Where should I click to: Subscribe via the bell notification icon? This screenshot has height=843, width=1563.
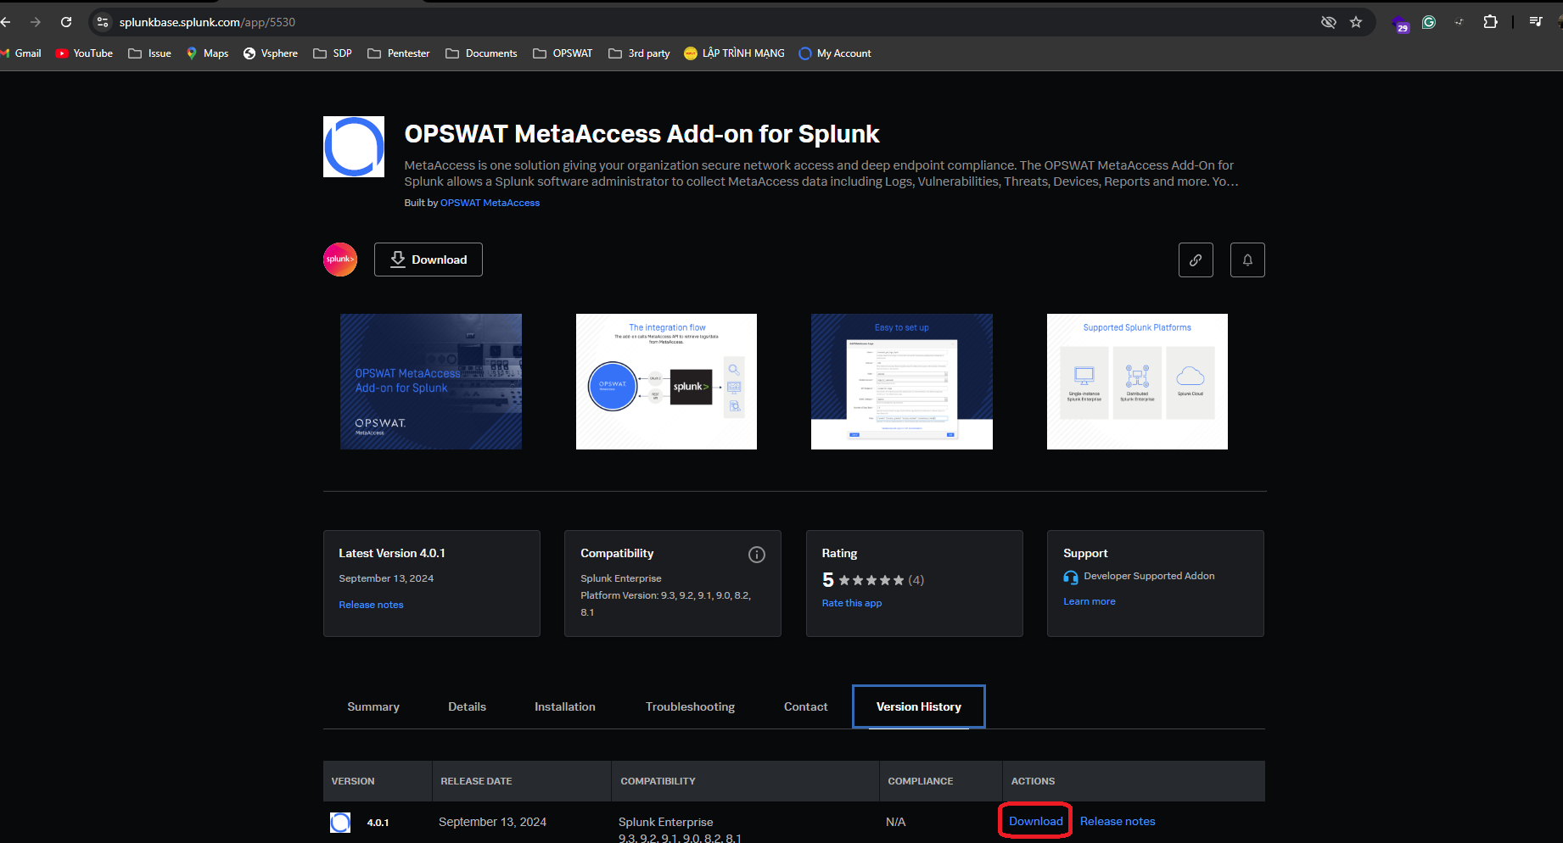click(1247, 260)
